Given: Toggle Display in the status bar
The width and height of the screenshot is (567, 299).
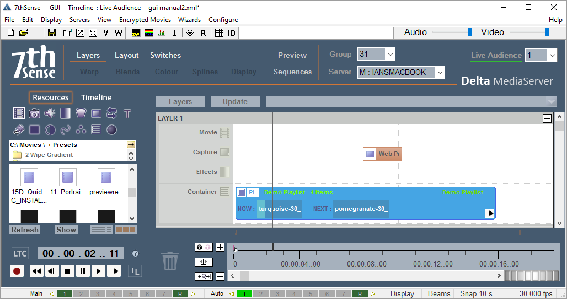Looking at the screenshot, I should click(x=402, y=293).
